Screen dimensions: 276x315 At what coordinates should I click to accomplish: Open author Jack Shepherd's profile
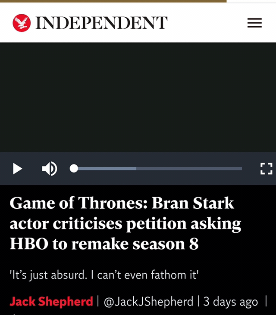tap(51, 302)
